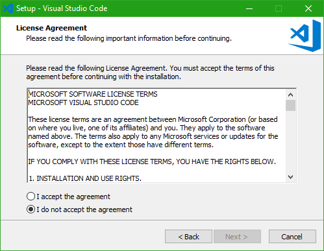
Task: Close the Setup wizard with the X
Action: tap(308, 8)
